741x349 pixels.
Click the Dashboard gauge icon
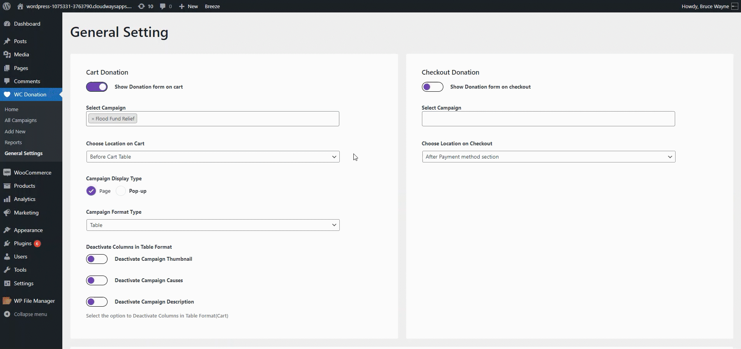(x=7, y=24)
